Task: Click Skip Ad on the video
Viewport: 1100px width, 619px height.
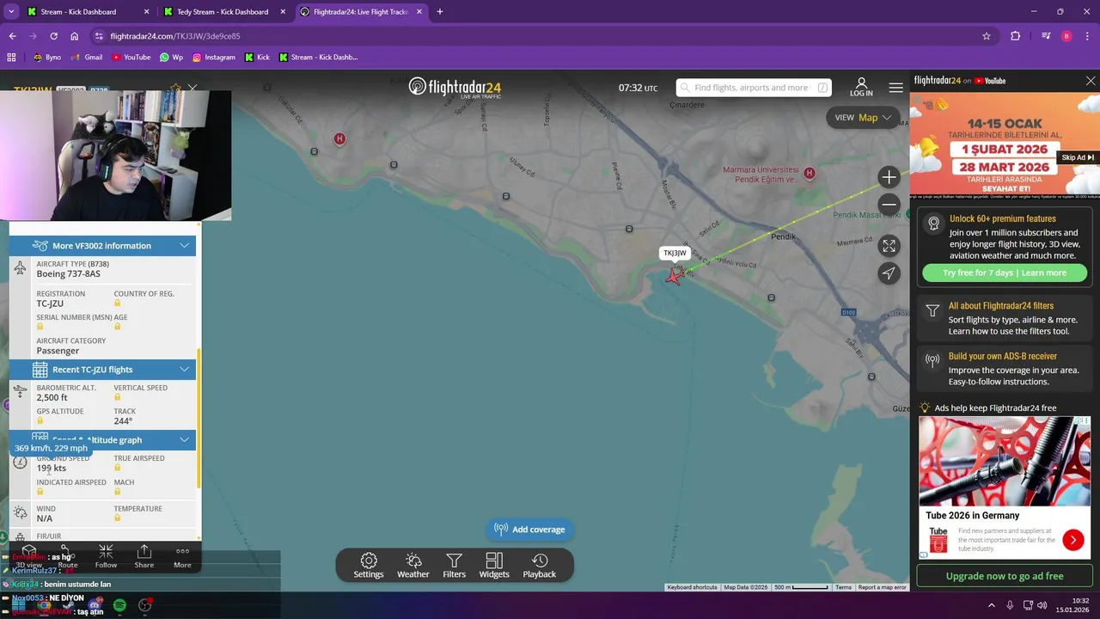Action: (1078, 157)
